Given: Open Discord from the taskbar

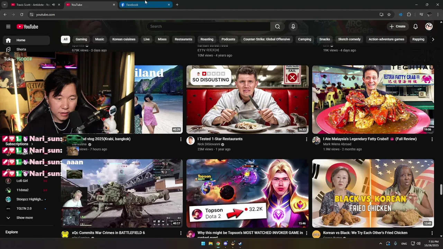Looking at the screenshot, I should 225,243.
